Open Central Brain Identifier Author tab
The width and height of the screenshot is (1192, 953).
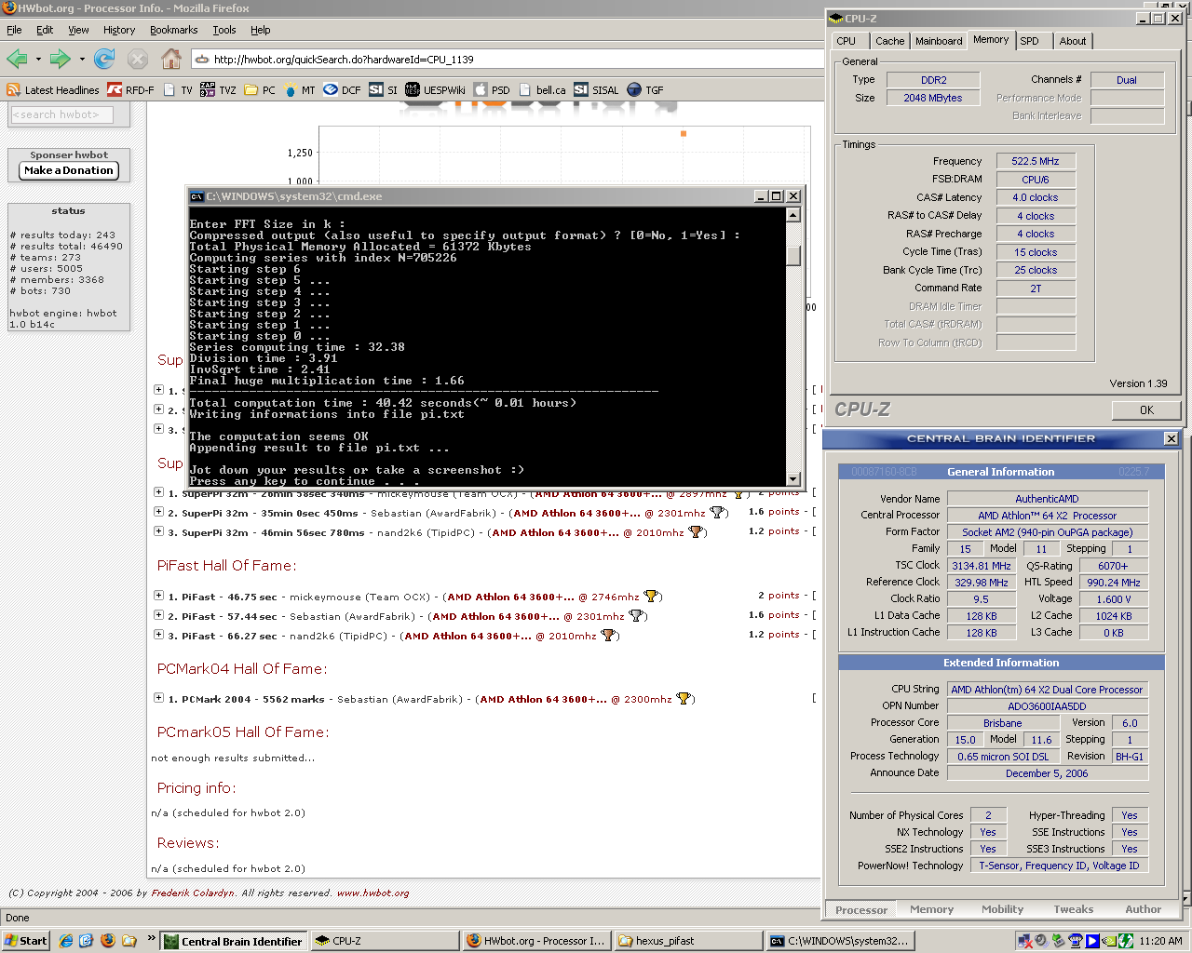coord(1144,909)
